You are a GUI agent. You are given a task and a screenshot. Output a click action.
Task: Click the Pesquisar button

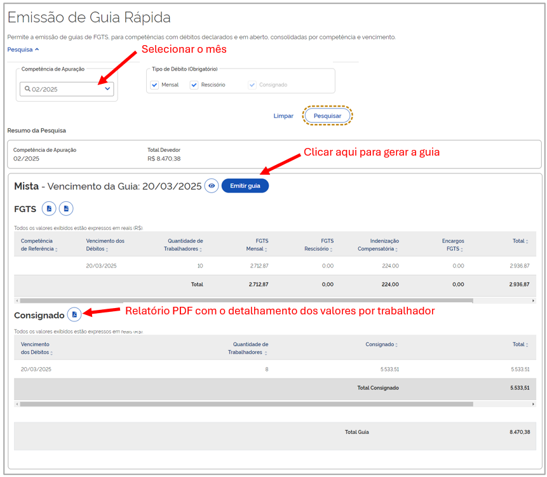pos(327,116)
